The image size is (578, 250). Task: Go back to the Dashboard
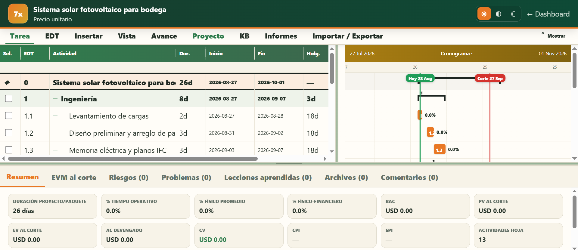548,14
